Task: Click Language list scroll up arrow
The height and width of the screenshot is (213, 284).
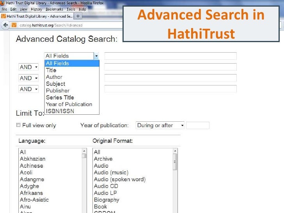Action: point(84,151)
